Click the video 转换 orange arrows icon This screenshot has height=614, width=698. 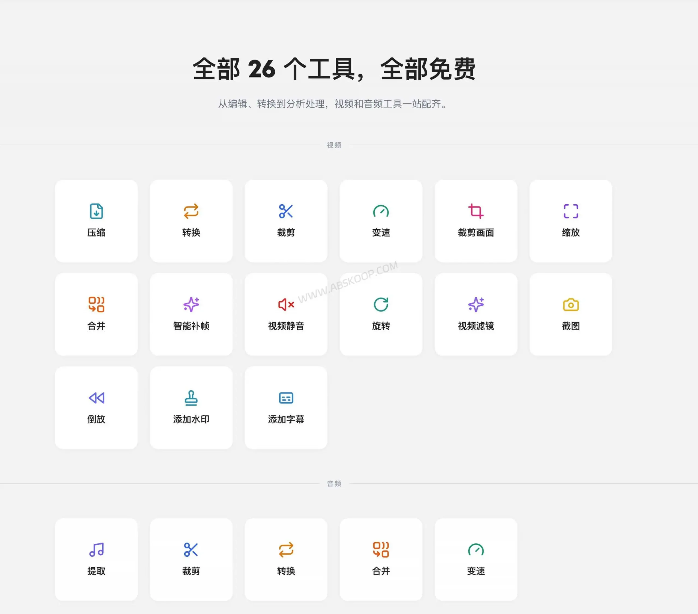coord(191,211)
